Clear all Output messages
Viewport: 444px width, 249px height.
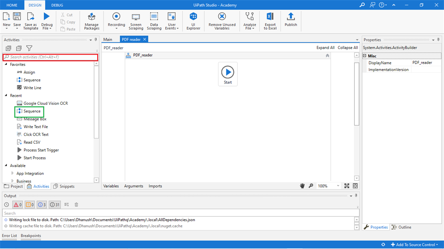(x=76, y=204)
